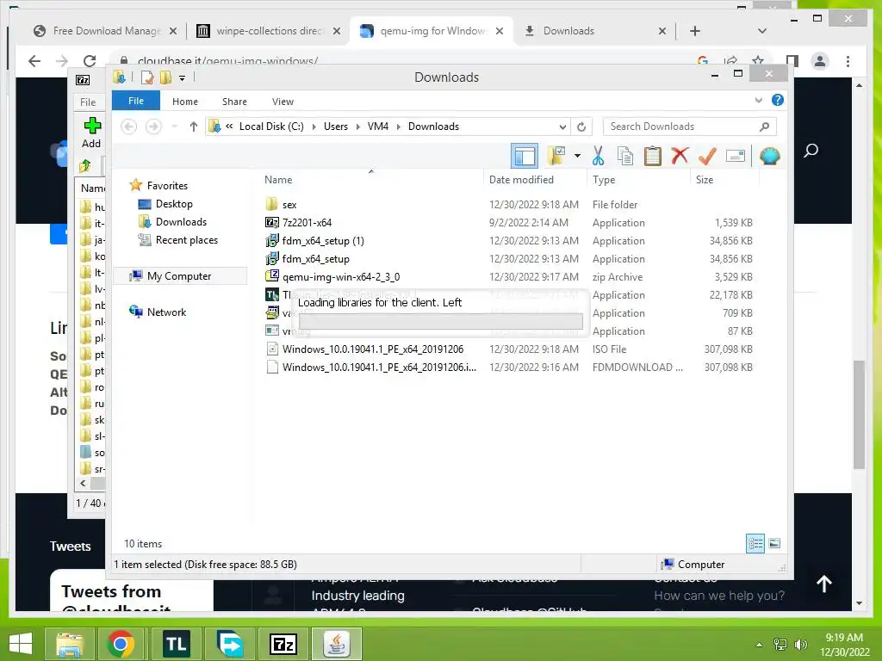Sort by Name column header
This screenshot has width=882, height=661.
coord(278,180)
